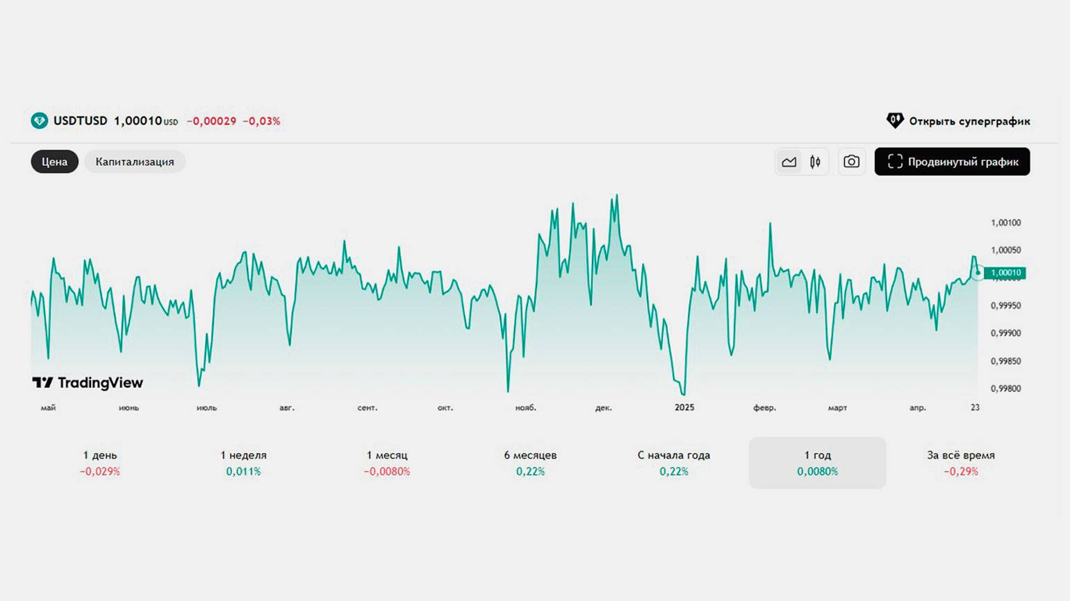Choose the С начала года range
Image resolution: width=1070 pixels, height=601 pixels.
[x=674, y=463]
